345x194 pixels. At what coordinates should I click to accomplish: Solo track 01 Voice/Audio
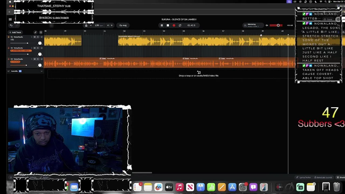pos(38,37)
